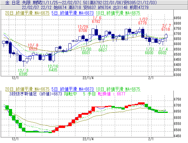Viewport: 188px width, 143px height.
Task: Click the 陰転中 status text
Action: tap(70, 94)
